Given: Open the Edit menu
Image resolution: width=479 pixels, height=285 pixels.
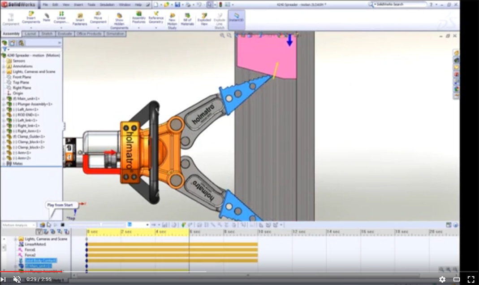Looking at the screenshot, I should pos(55,4).
